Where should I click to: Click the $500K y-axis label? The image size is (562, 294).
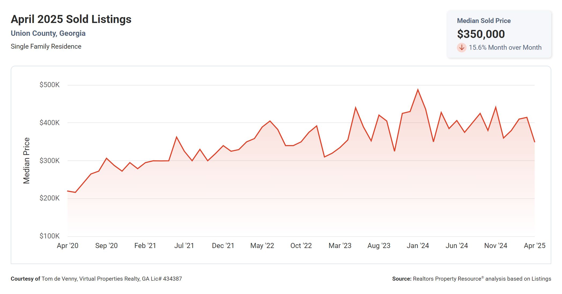coord(50,85)
